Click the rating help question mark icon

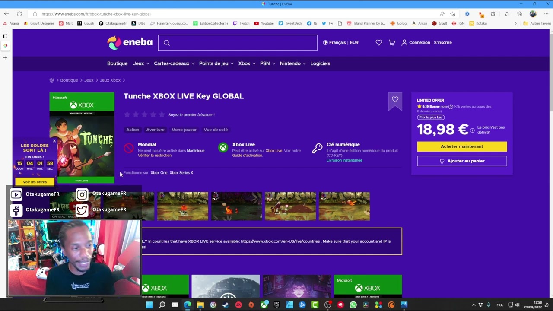click(x=451, y=107)
